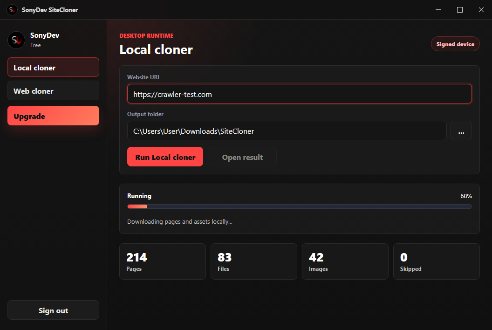Click the Running status label
The height and width of the screenshot is (330, 492).
click(139, 196)
